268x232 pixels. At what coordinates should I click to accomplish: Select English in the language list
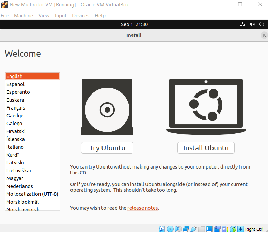(32, 76)
